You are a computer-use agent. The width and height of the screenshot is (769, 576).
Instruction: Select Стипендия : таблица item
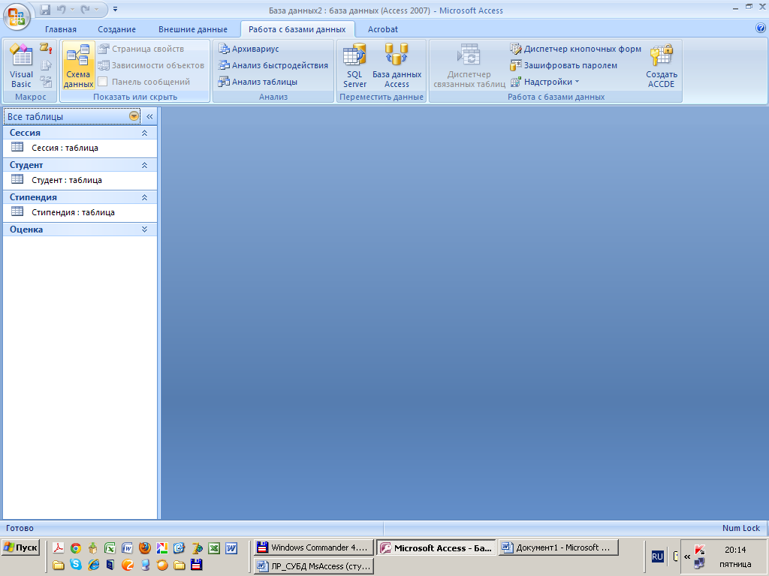tap(80, 212)
